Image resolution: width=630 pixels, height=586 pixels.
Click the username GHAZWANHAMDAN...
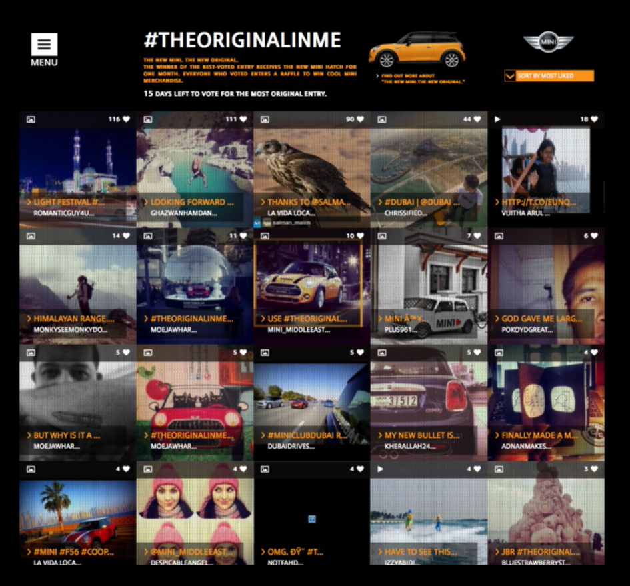tap(184, 213)
